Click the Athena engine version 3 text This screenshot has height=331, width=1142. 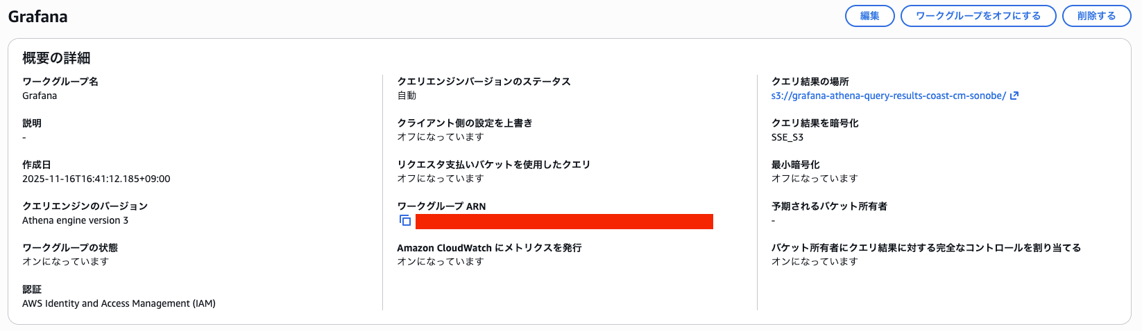(75, 220)
